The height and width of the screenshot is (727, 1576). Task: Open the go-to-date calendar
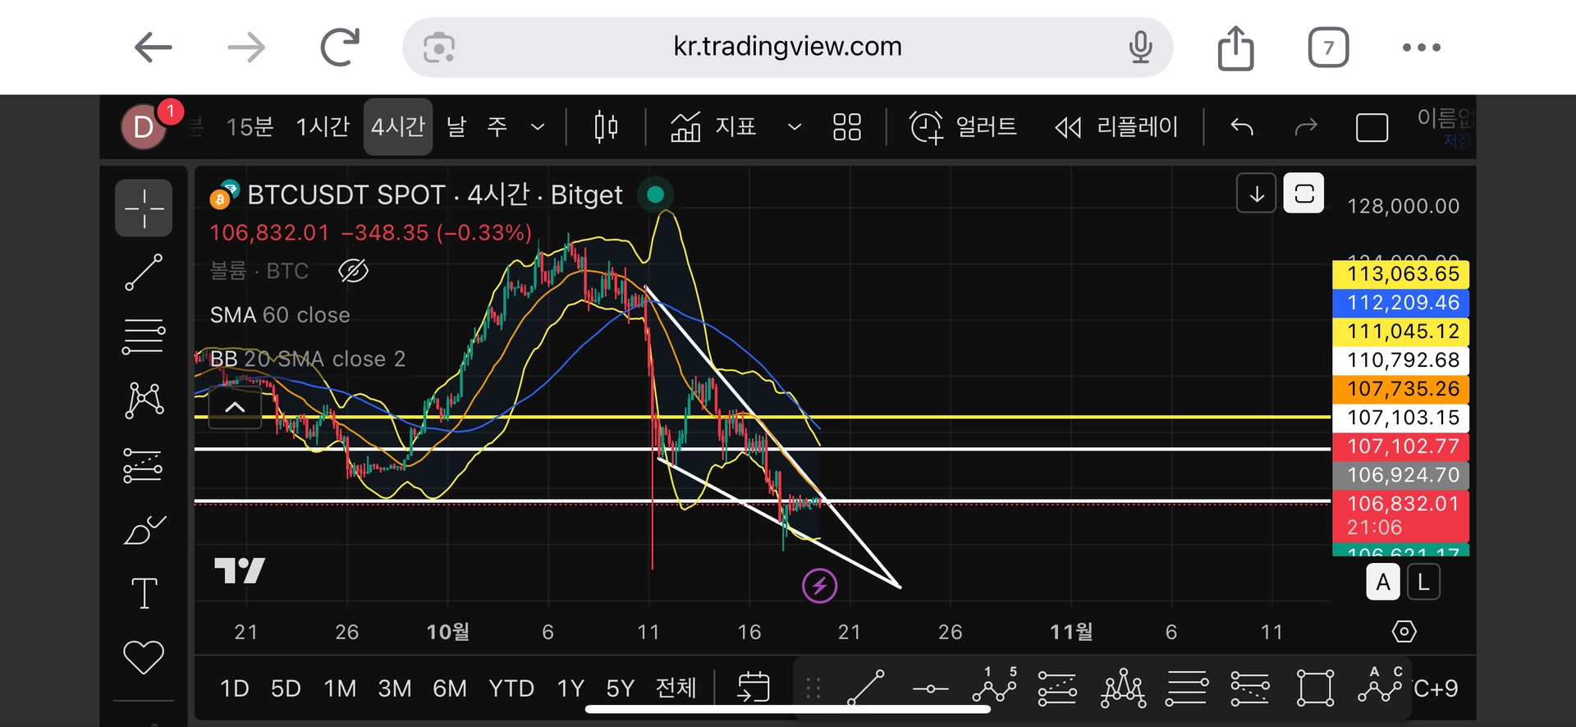click(x=754, y=688)
